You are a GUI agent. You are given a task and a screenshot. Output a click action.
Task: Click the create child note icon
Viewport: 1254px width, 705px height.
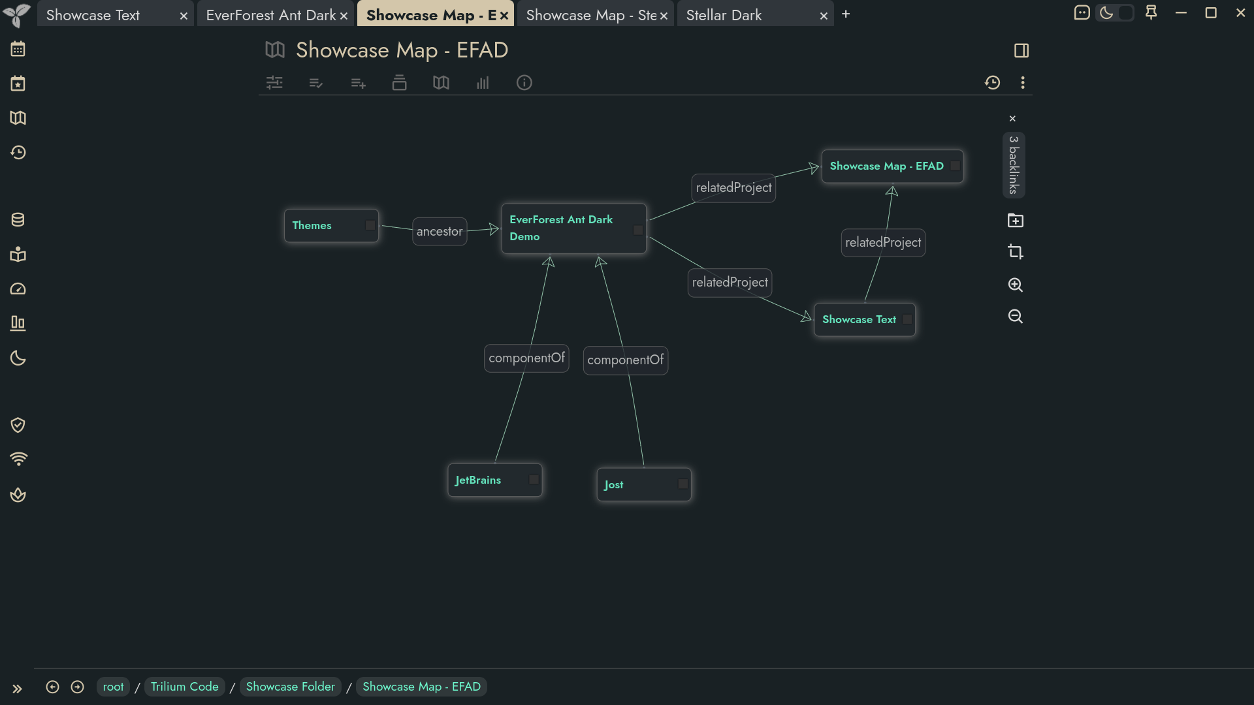[1015, 221]
